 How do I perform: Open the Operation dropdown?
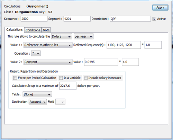point(36,54)
